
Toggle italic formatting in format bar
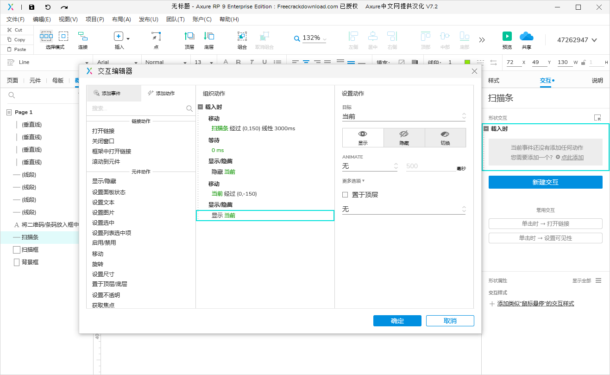coord(252,62)
